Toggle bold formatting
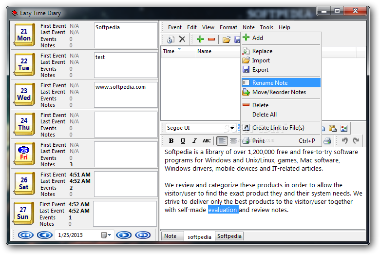This screenshot has height=255, width=380. pos(171,141)
